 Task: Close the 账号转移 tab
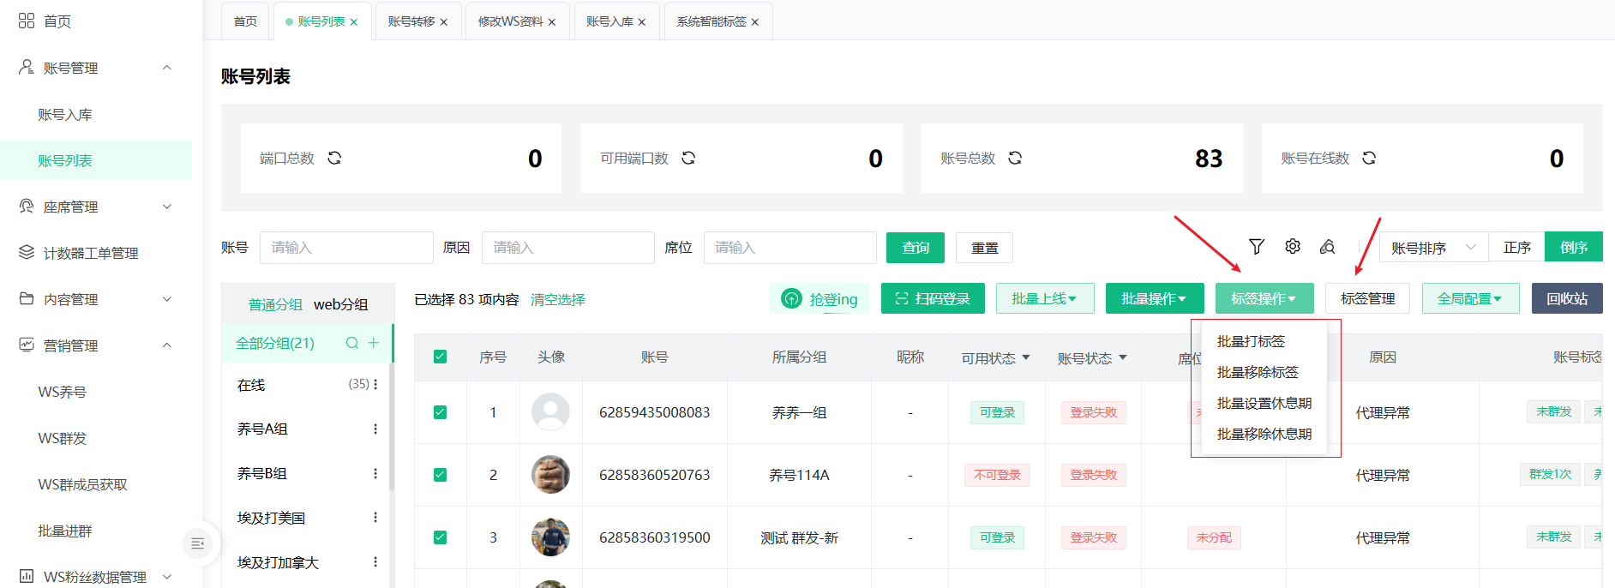click(444, 22)
